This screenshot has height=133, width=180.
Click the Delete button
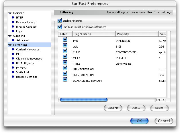coord(159,108)
